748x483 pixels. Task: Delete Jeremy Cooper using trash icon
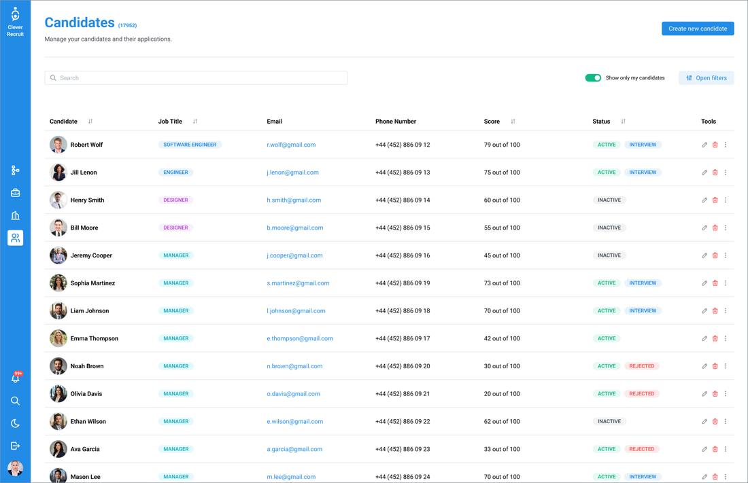(715, 255)
